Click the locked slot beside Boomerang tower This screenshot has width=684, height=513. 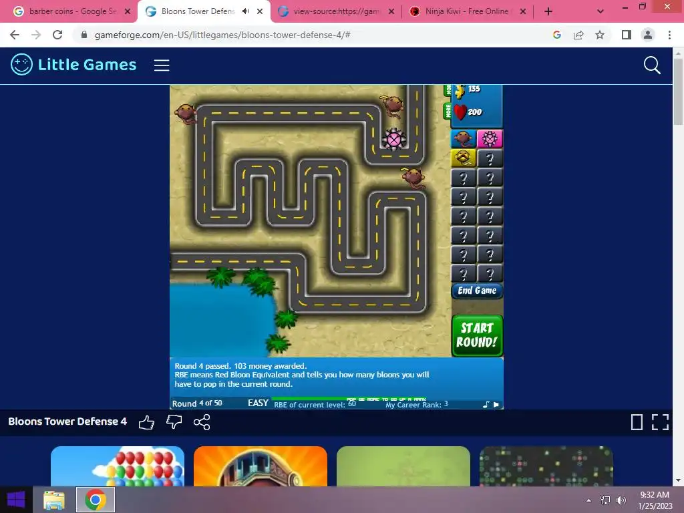(x=490, y=158)
